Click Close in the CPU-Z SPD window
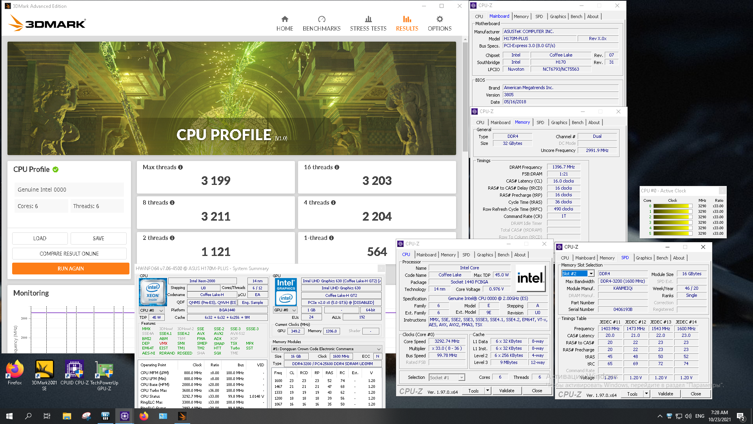Image resolution: width=753 pixels, height=424 pixels. 696,394
